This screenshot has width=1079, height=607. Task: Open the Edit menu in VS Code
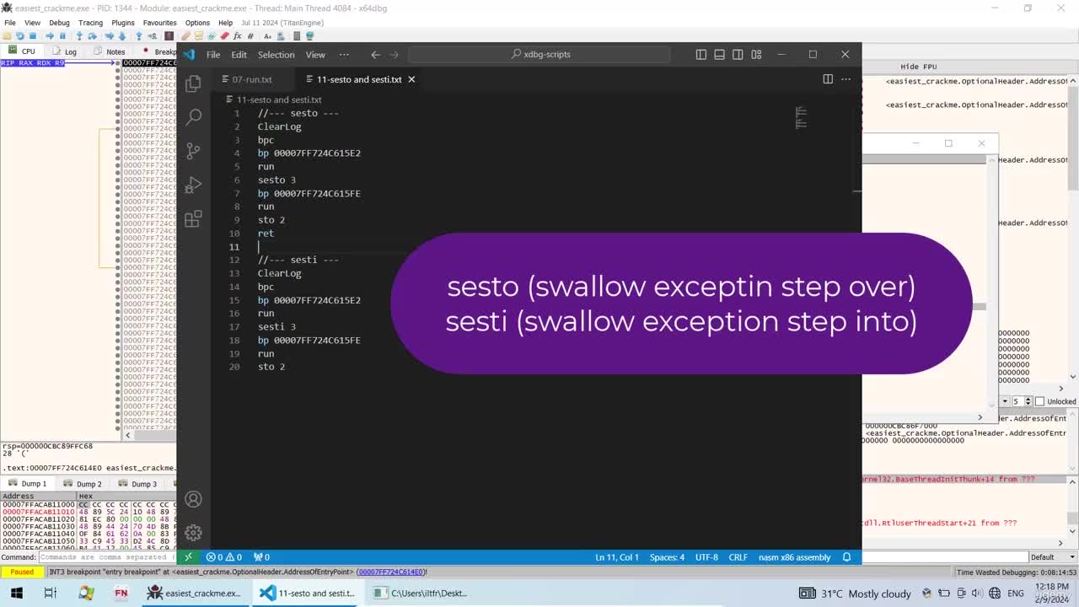(x=239, y=54)
